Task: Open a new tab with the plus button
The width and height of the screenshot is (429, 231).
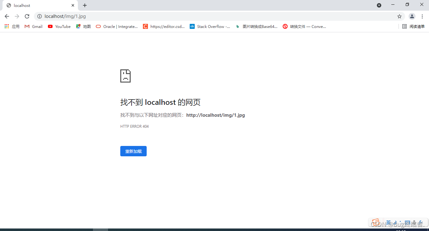Action: point(85,5)
